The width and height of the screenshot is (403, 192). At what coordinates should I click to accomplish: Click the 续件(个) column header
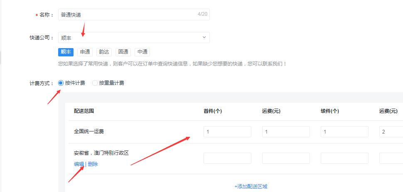330,111
